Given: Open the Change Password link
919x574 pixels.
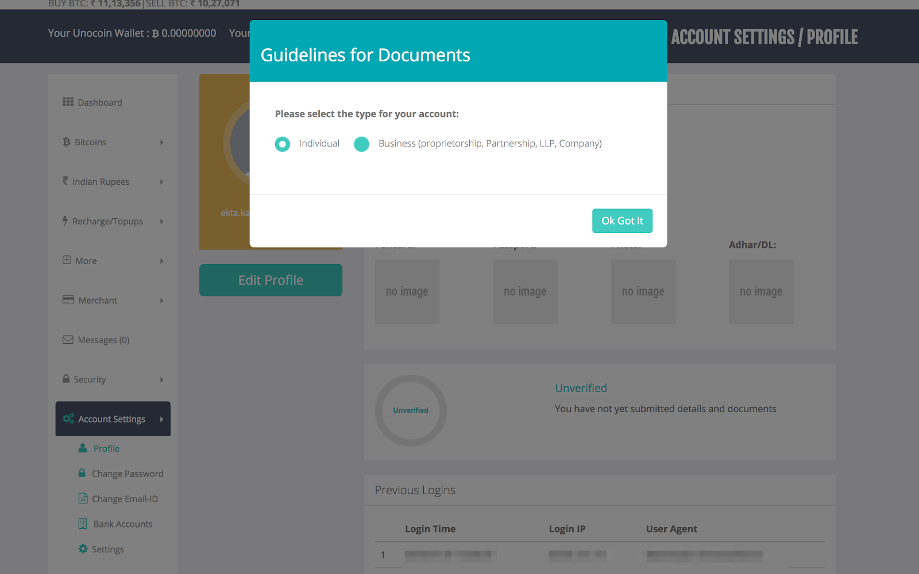Looking at the screenshot, I should click(128, 474).
